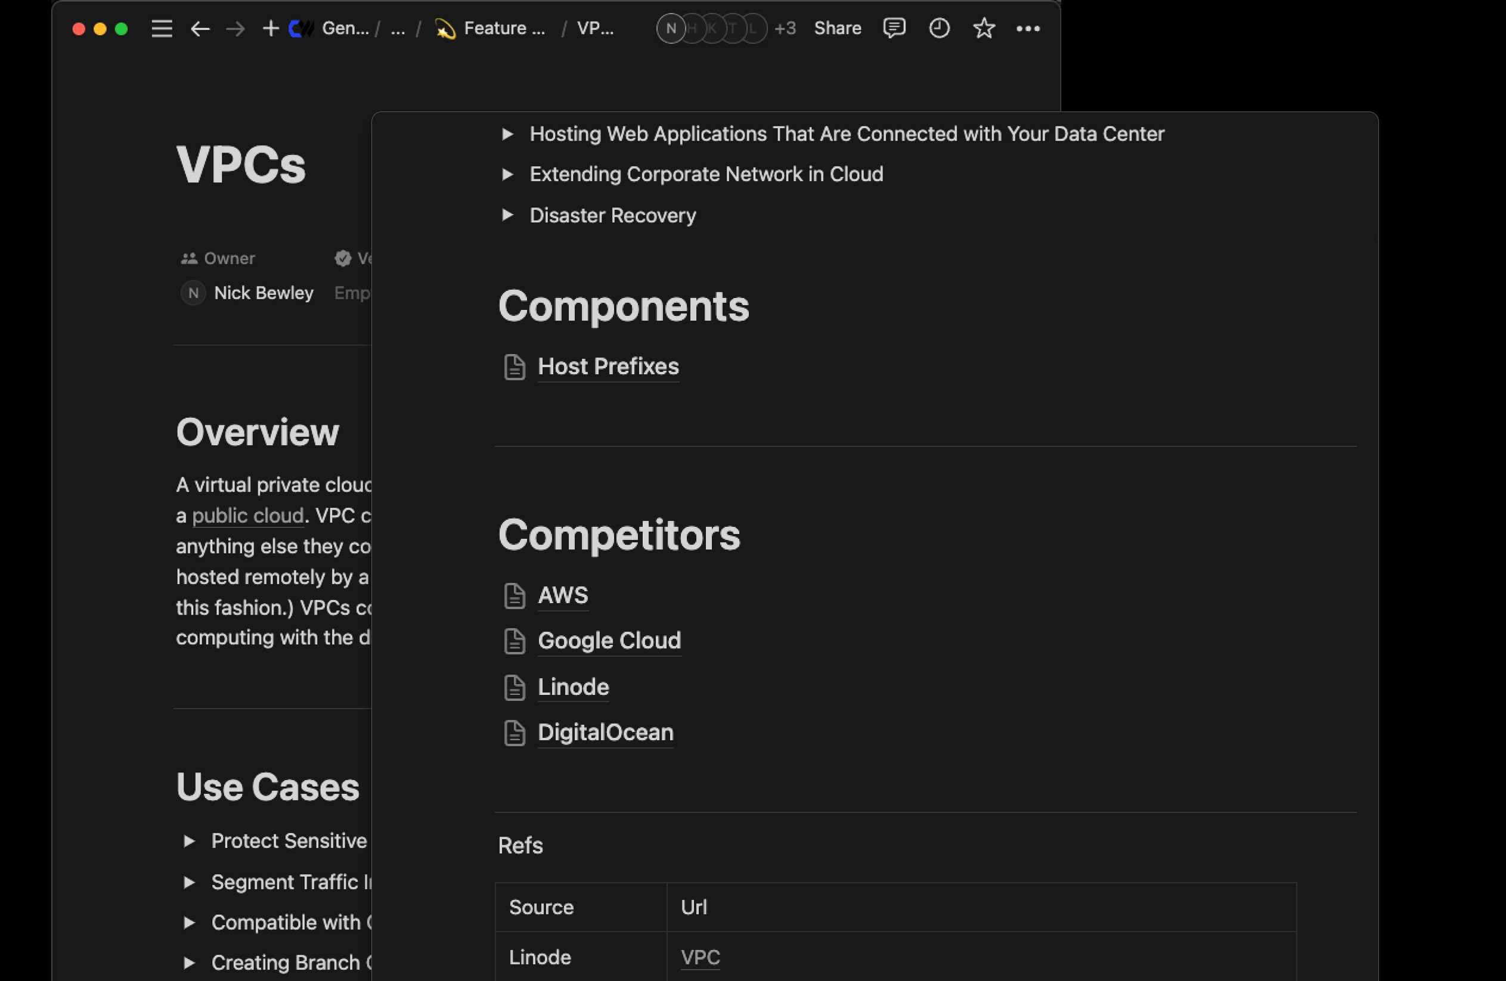The height and width of the screenshot is (981, 1506).
Task: Expand Extending Corporate Network in Cloud toggle
Action: click(x=507, y=175)
